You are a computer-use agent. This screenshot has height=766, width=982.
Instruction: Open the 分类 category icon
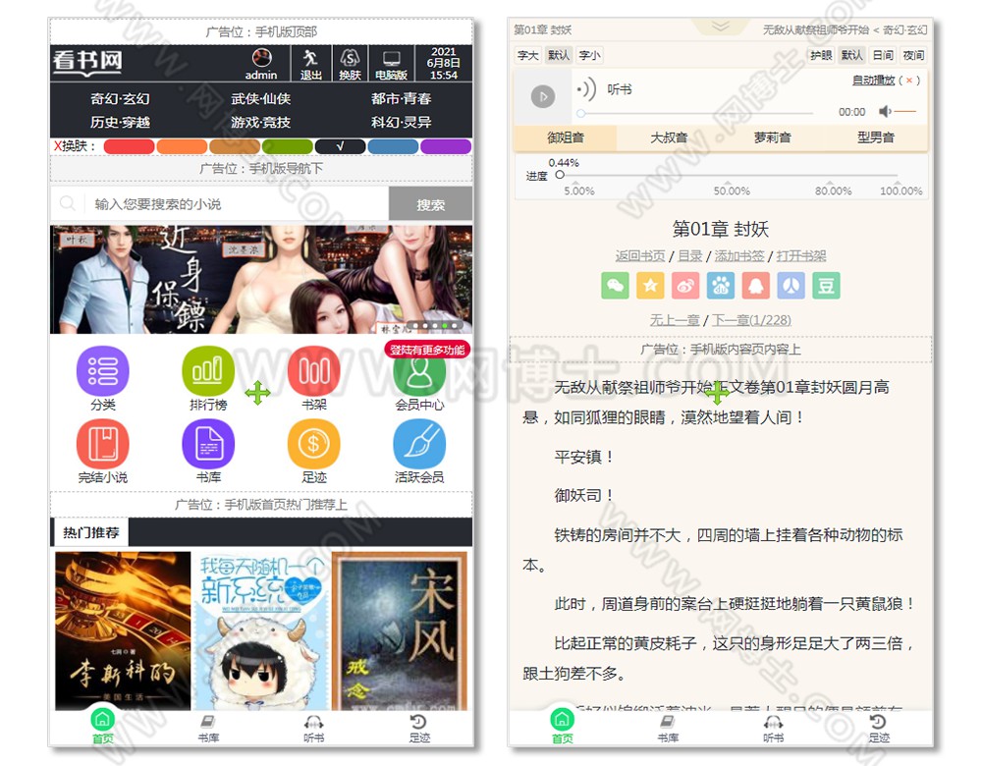coord(103,371)
